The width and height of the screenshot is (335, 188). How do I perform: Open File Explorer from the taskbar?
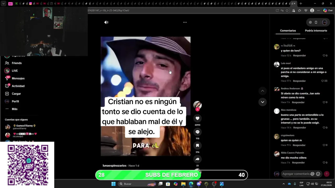(x=183, y=184)
